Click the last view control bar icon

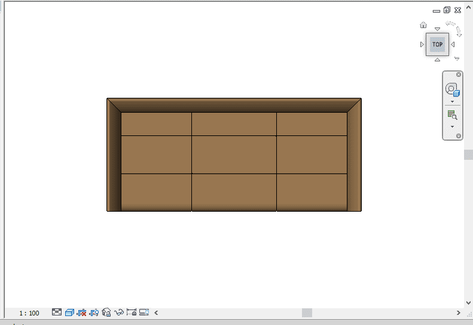(x=144, y=312)
